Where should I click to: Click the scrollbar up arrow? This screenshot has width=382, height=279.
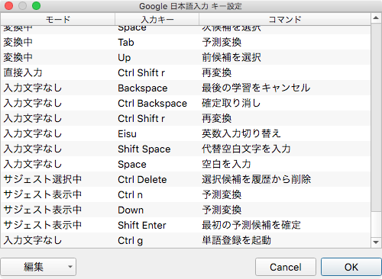(376, 18)
